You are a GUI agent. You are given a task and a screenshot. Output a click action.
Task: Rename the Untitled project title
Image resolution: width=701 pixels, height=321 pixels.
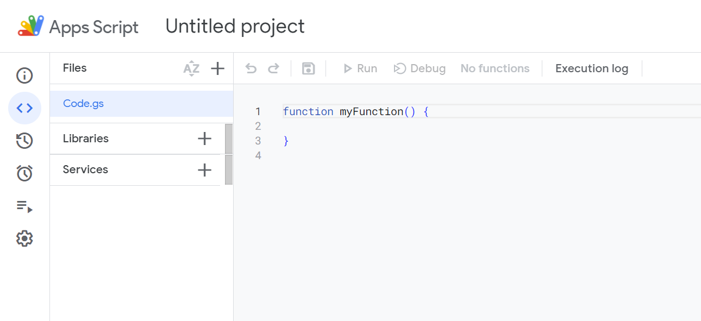(x=235, y=26)
